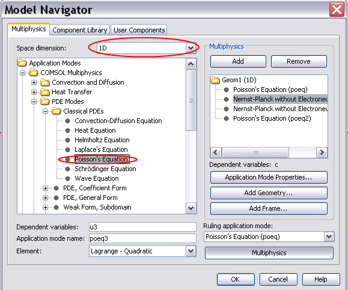Click the bullet icon beside Poisson's Equation (poeq2)
Image resolution: width=348 pixels, height=290 pixels.
226,119
